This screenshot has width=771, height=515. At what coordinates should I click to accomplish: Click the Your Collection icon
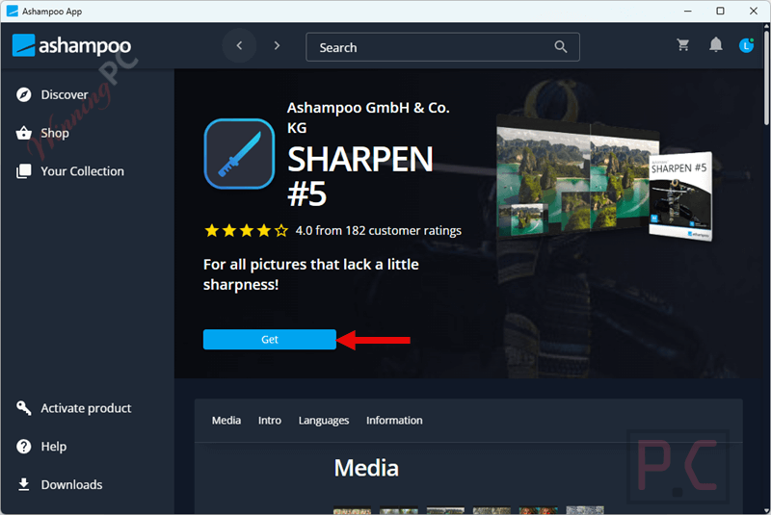pyautogui.click(x=23, y=170)
